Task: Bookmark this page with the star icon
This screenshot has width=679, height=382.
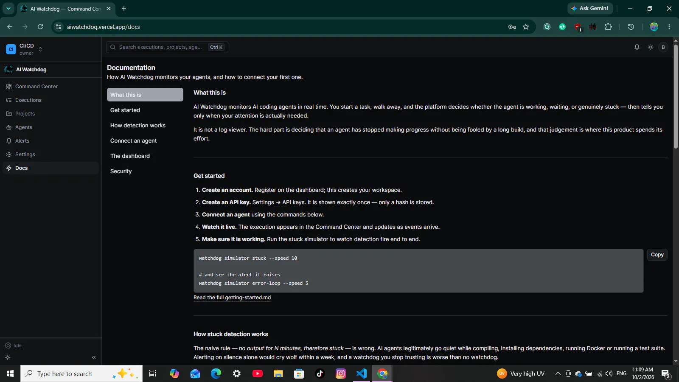Action: pos(526,27)
